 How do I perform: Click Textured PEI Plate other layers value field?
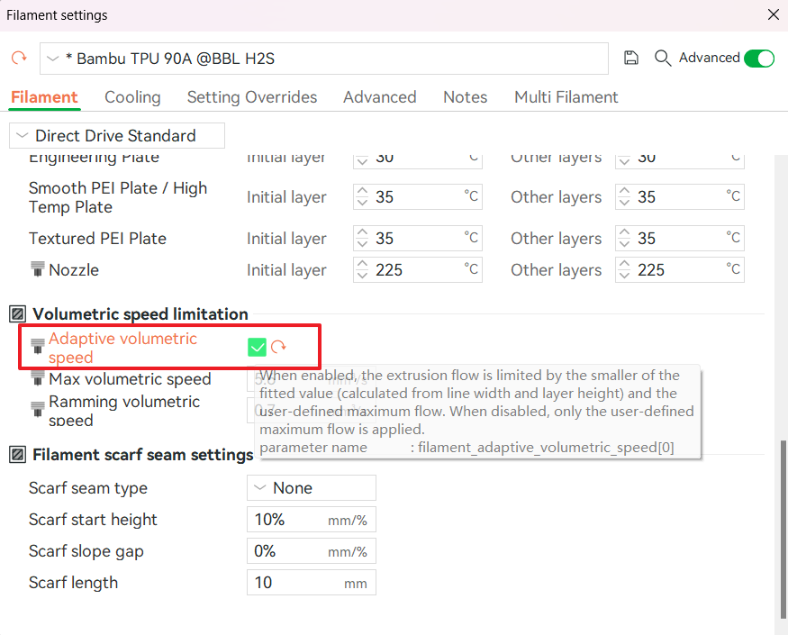pyautogui.click(x=679, y=238)
